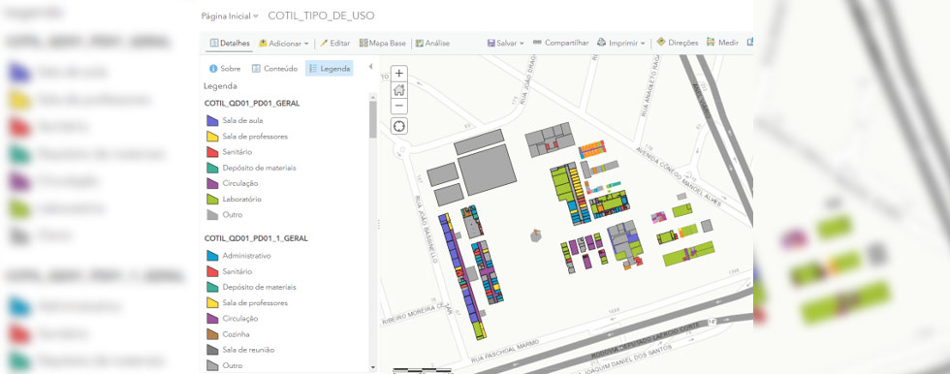
Task: Collapse the side panel with arrow
Action: (370, 67)
